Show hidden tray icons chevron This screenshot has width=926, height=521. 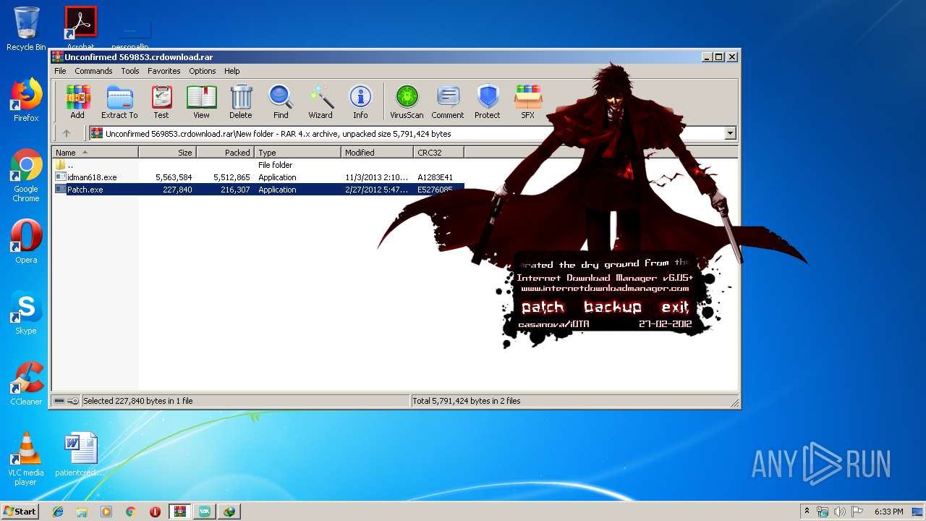click(x=807, y=512)
